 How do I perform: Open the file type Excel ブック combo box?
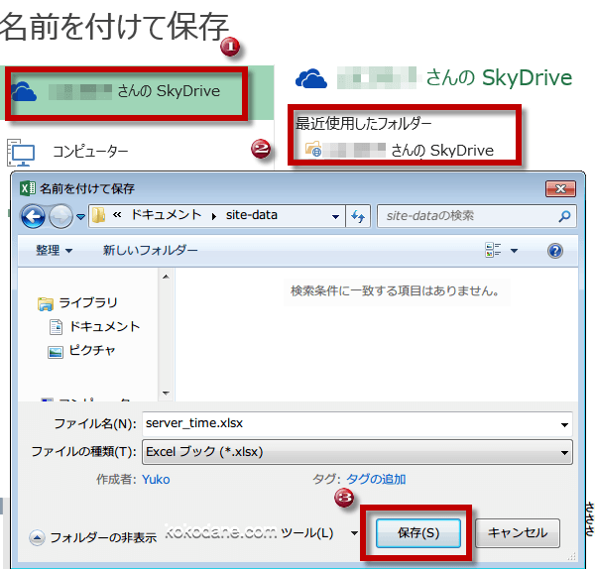[x=357, y=452]
